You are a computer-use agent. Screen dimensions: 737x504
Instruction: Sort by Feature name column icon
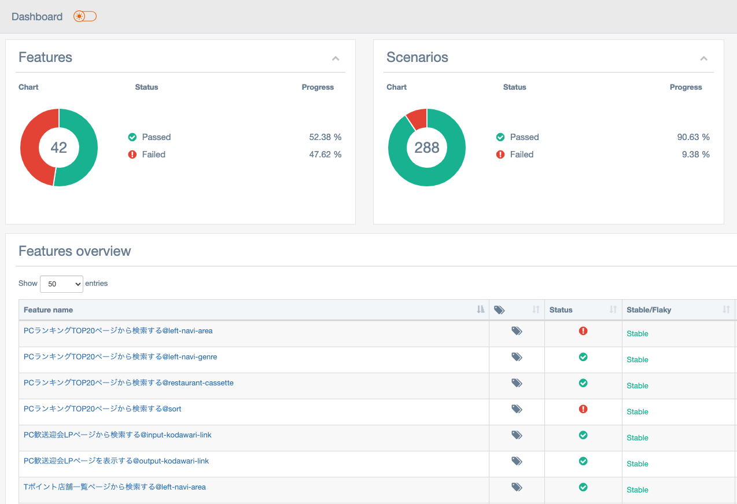(x=480, y=310)
